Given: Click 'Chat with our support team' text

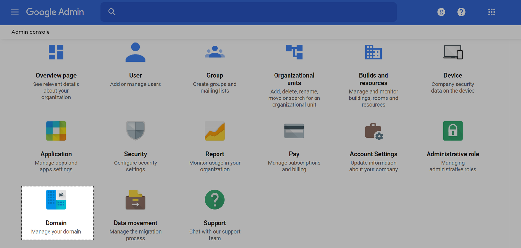Looking at the screenshot, I should coord(215,235).
